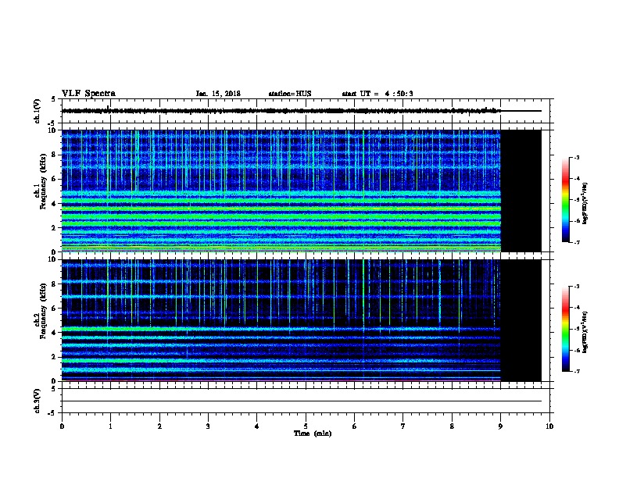Viewport: 619px width, 478px height.
Task: Click the "4" kHz tick on ch.2 frequency axis
Action: coord(55,333)
